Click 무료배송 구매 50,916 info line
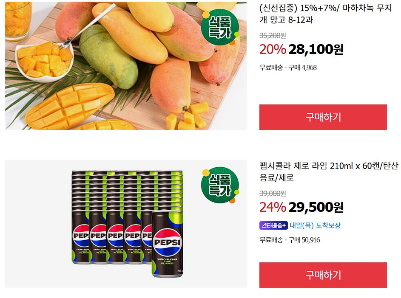Screen dimensions: 401x298 (x=290, y=240)
